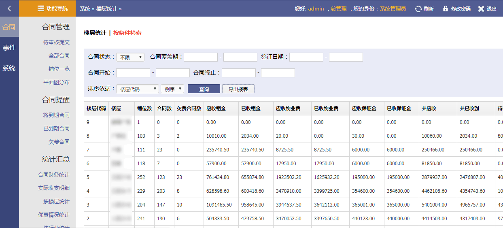Viewport: 503px width, 228px height.
Task: Click the 楼层统计 breadcrumb text
Action: [x=107, y=9]
